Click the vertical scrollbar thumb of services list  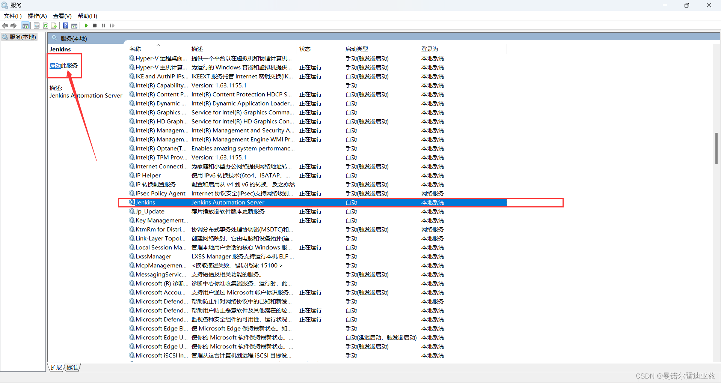[x=716, y=148]
